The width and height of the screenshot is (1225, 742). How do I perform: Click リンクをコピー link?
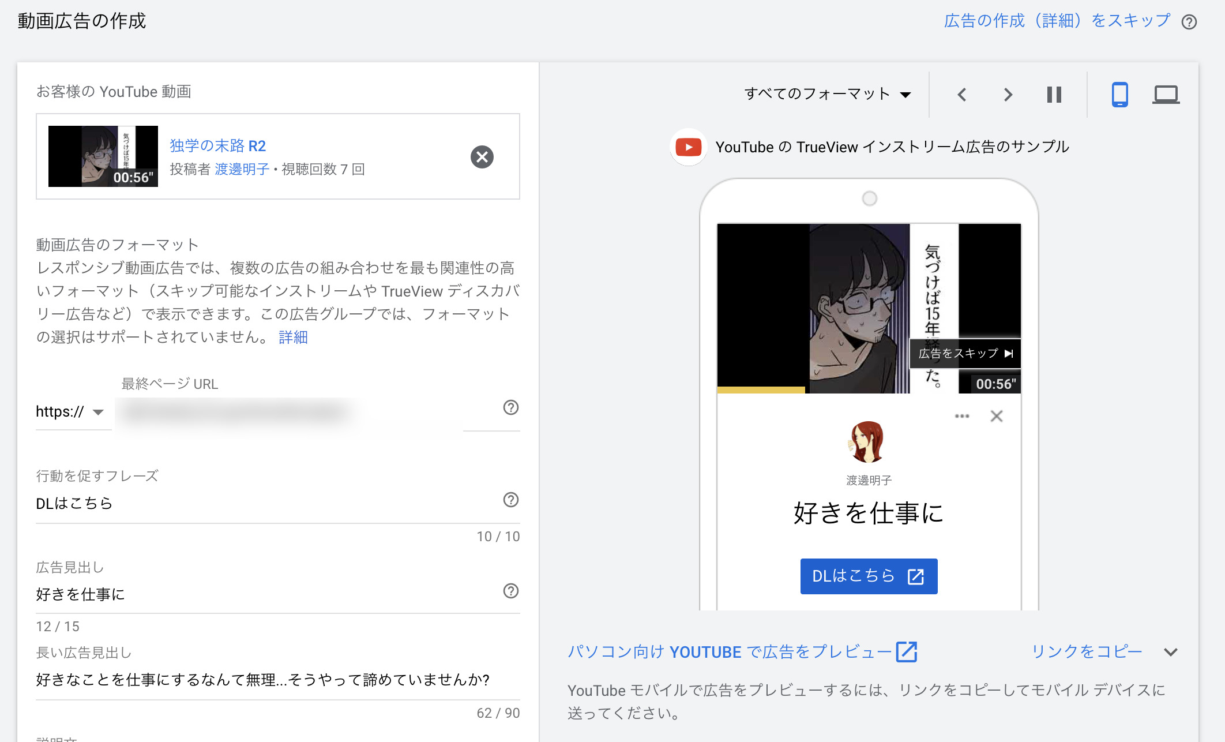coord(1086,651)
